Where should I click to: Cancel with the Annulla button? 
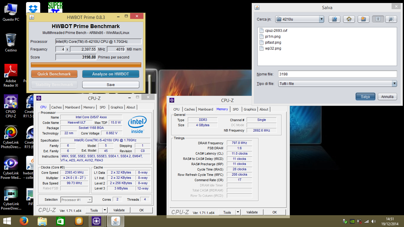[x=387, y=97]
